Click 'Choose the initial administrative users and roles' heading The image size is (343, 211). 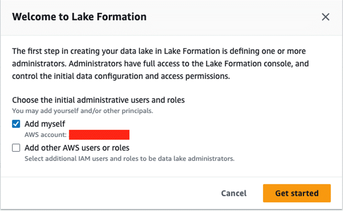(x=98, y=100)
